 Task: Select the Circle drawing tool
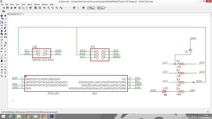(2, 58)
